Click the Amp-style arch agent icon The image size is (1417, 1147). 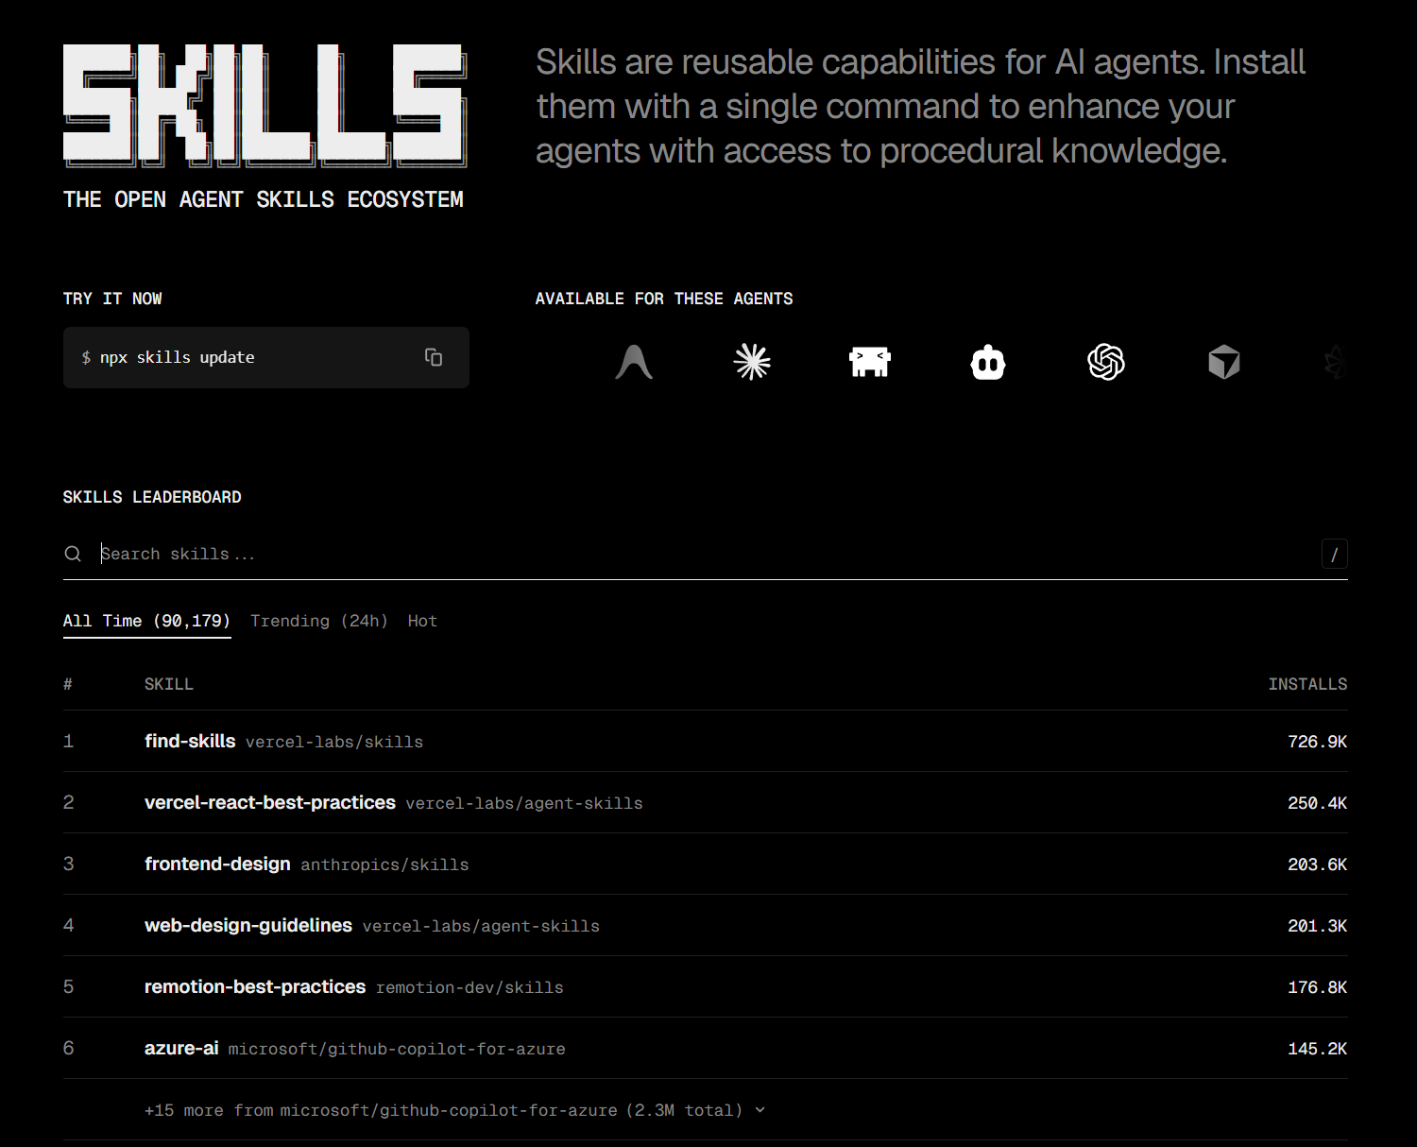(x=634, y=361)
